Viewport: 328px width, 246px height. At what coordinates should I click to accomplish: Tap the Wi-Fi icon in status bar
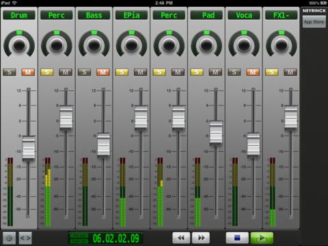(14, 3)
